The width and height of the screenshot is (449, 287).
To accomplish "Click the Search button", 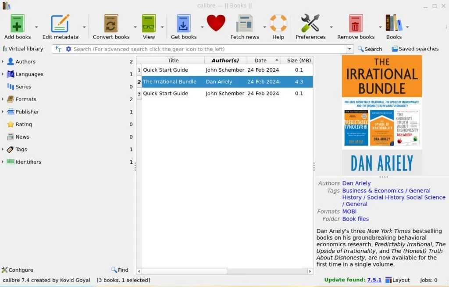I will [370, 49].
